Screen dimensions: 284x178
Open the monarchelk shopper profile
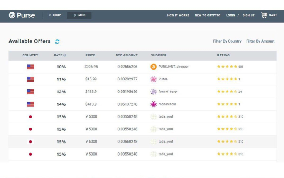tap(167, 104)
